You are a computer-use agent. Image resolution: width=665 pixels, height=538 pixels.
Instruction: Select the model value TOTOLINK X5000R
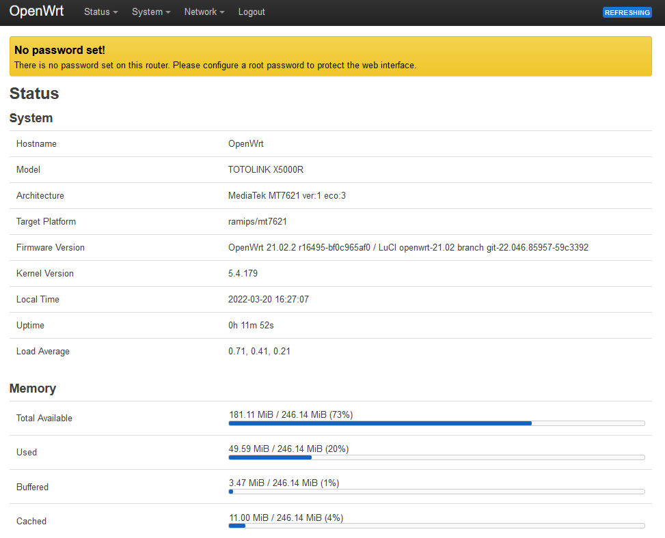pos(266,169)
